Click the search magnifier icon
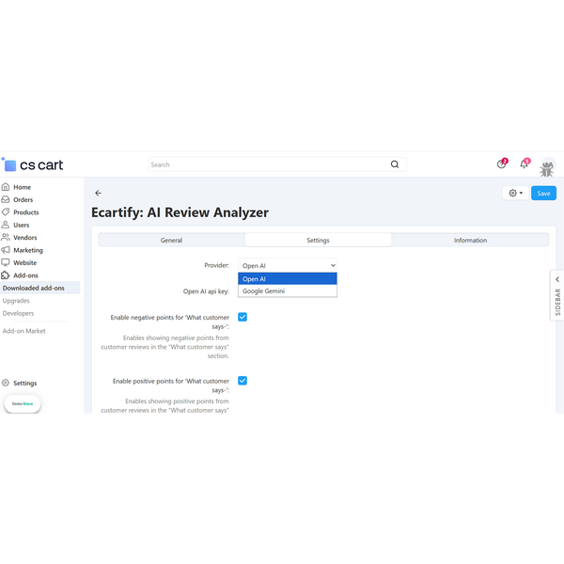This screenshot has width=564, height=564. [395, 164]
